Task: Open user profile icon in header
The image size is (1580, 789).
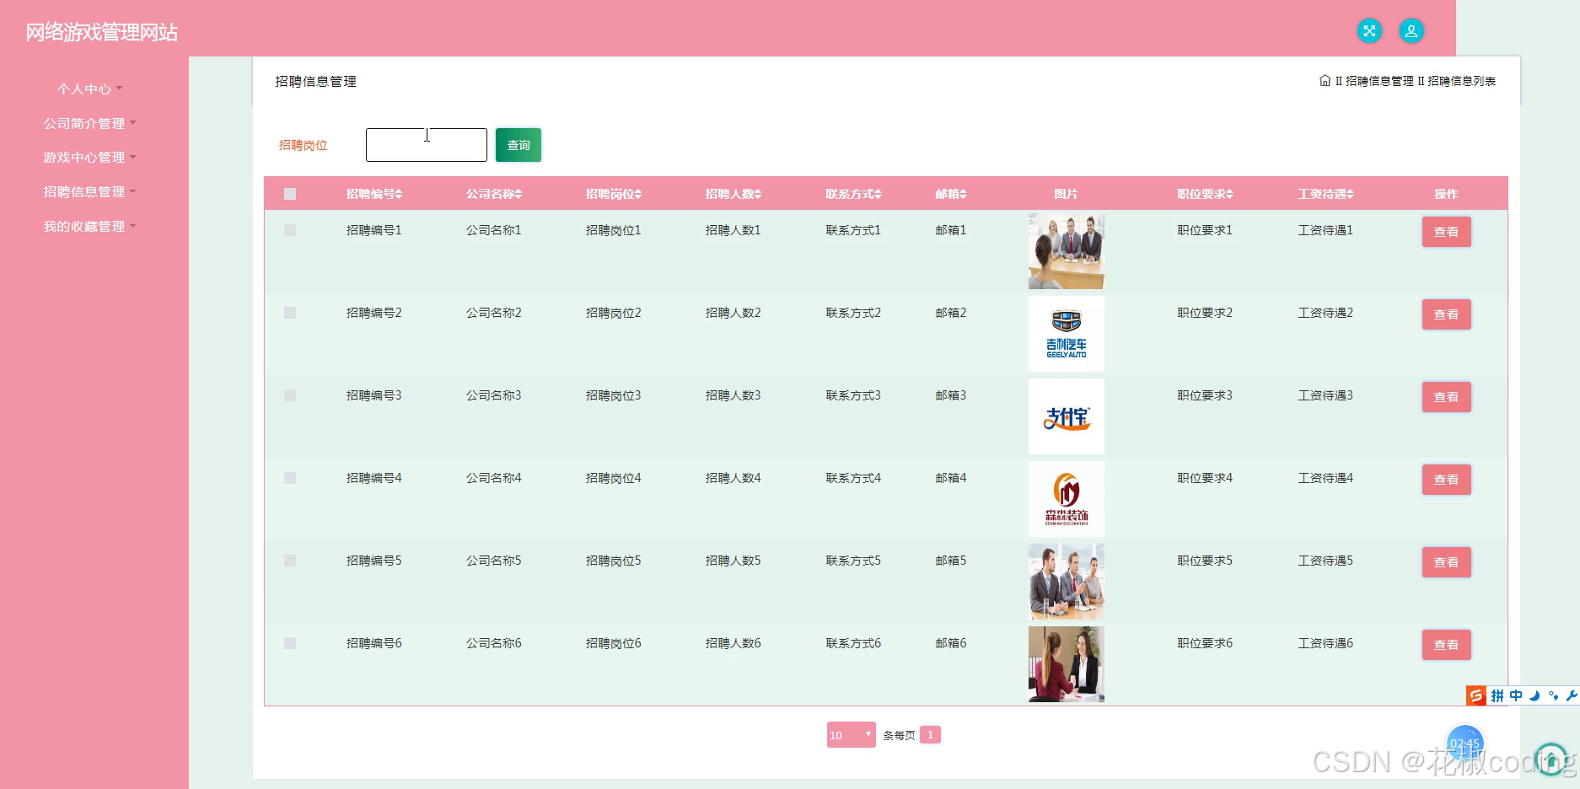Action: click(1411, 31)
